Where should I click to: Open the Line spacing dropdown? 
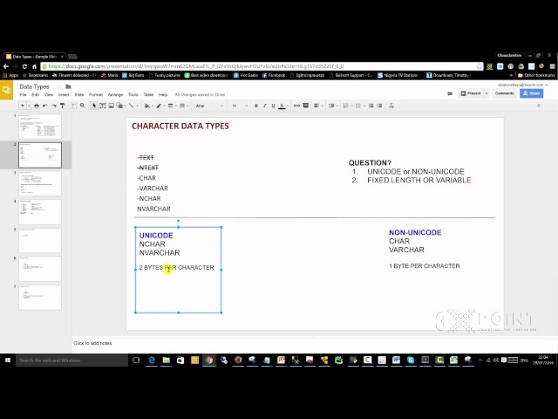click(x=332, y=106)
